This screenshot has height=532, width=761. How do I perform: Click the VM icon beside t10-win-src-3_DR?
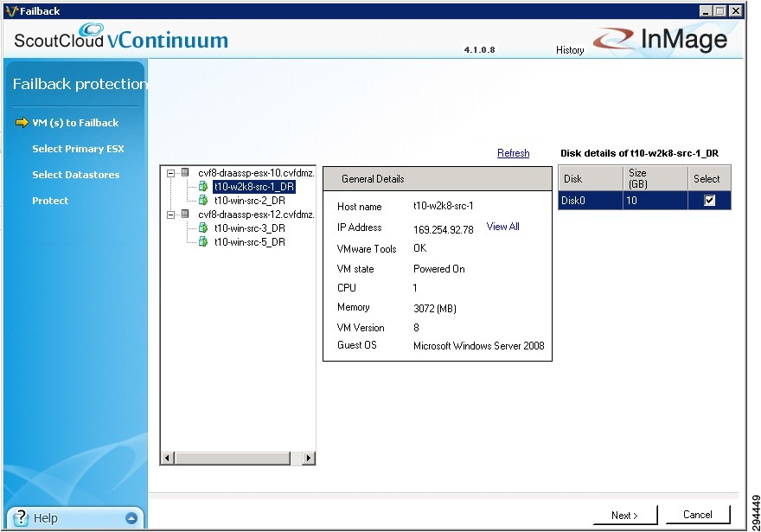coord(203,228)
